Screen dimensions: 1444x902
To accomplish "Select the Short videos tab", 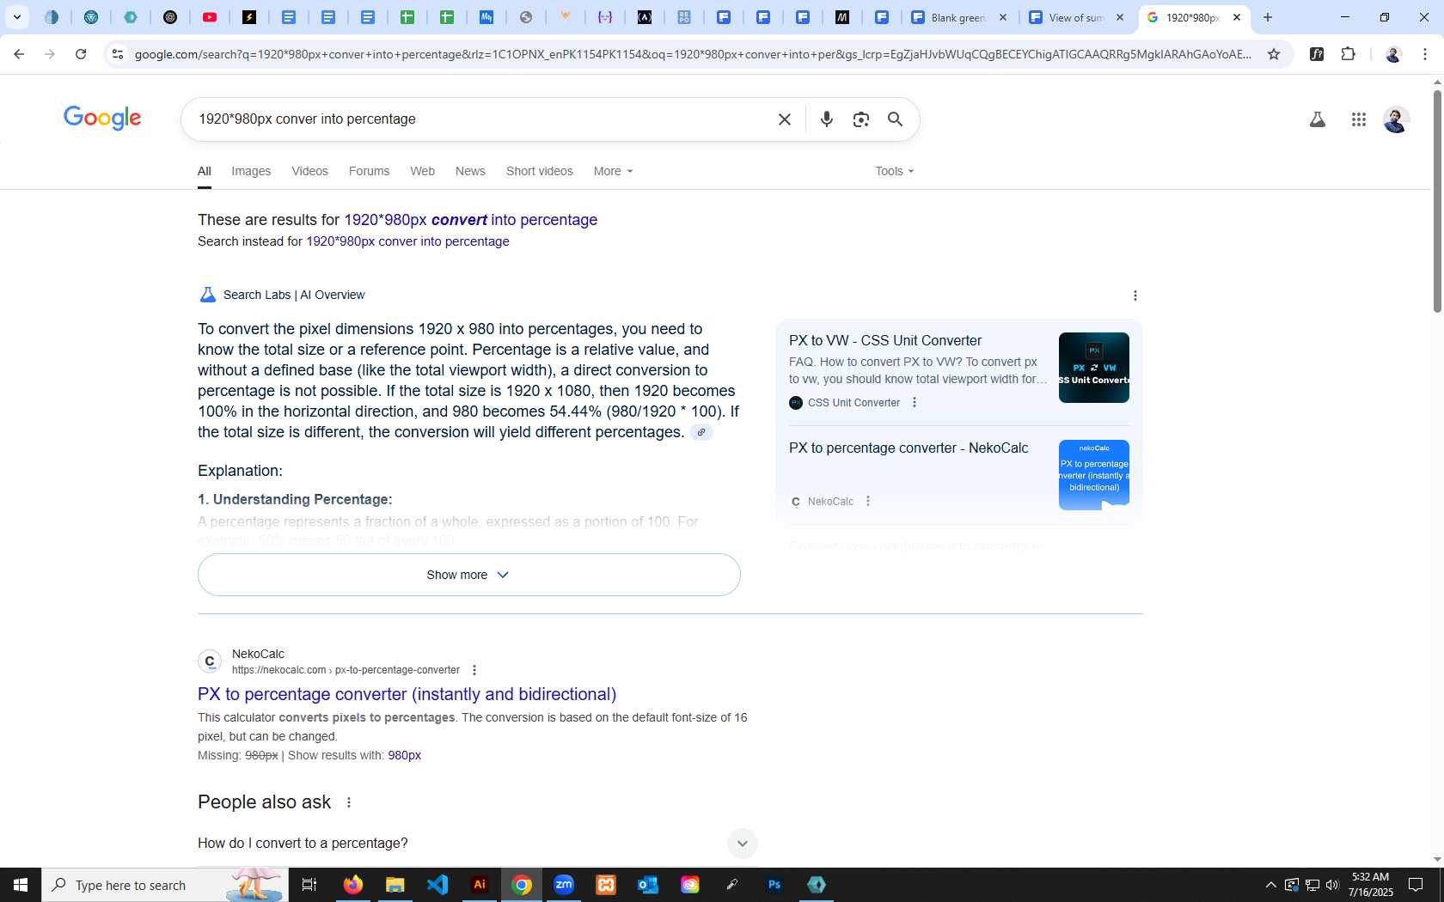I will [x=539, y=171].
